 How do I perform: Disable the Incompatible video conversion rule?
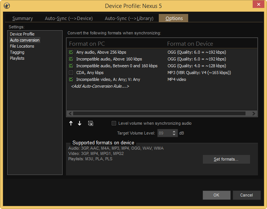71,79
